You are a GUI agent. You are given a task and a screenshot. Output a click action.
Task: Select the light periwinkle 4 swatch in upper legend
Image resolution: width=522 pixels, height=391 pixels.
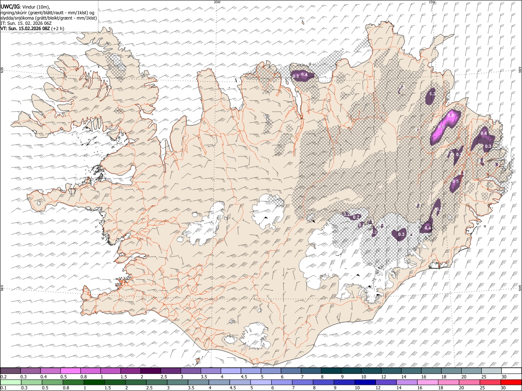tap(231, 371)
